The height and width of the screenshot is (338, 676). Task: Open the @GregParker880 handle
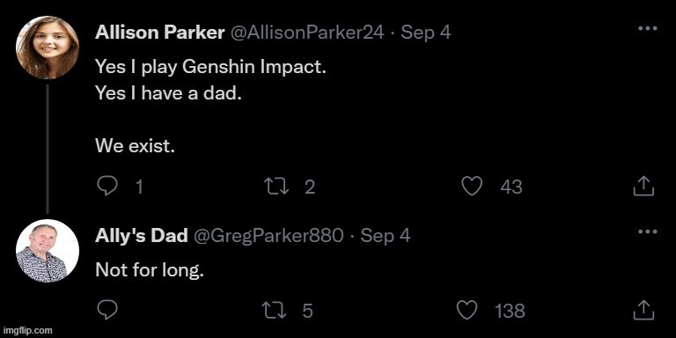click(x=268, y=236)
